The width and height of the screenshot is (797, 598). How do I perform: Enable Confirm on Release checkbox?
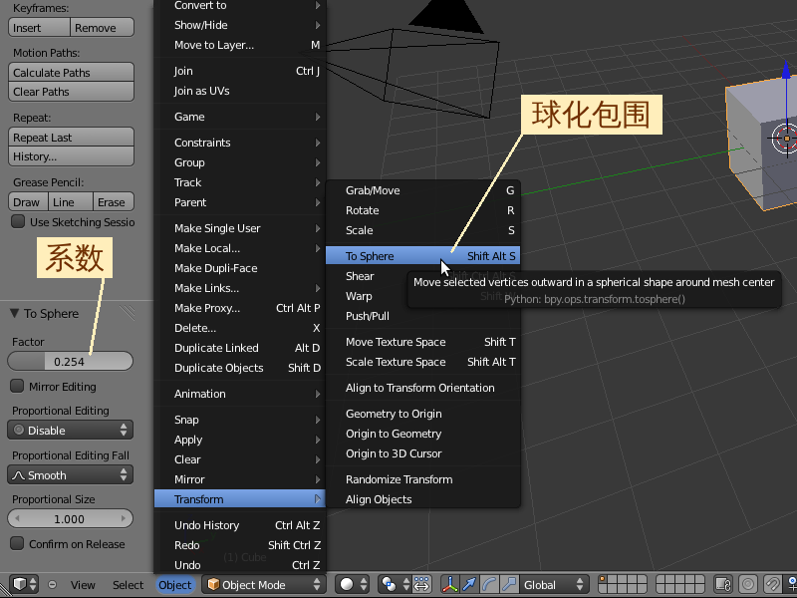17,543
